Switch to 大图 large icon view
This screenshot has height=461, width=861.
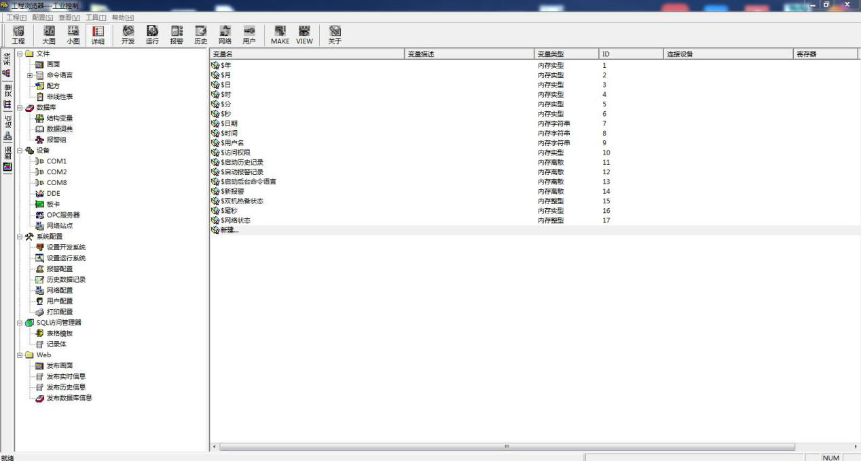point(49,35)
